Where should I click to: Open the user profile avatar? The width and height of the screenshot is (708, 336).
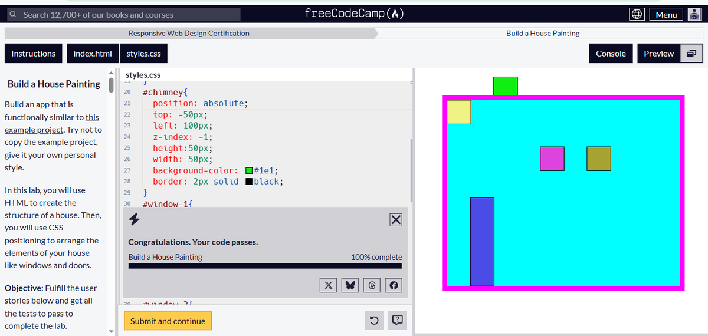pyautogui.click(x=693, y=15)
